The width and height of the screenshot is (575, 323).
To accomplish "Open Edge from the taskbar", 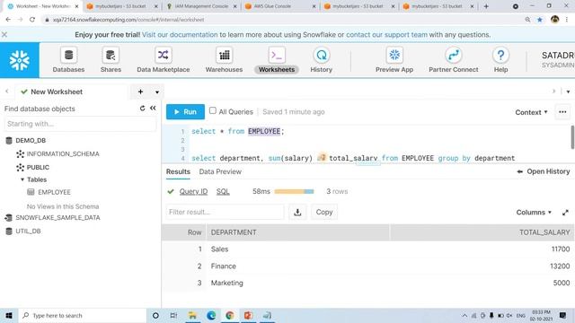I will (211, 315).
